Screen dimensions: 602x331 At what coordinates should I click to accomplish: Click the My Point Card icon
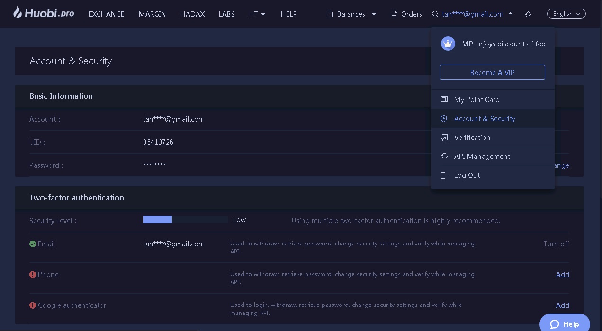pyautogui.click(x=444, y=99)
